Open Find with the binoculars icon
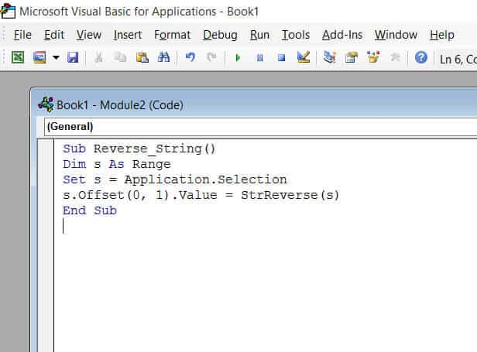 pos(163,57)
